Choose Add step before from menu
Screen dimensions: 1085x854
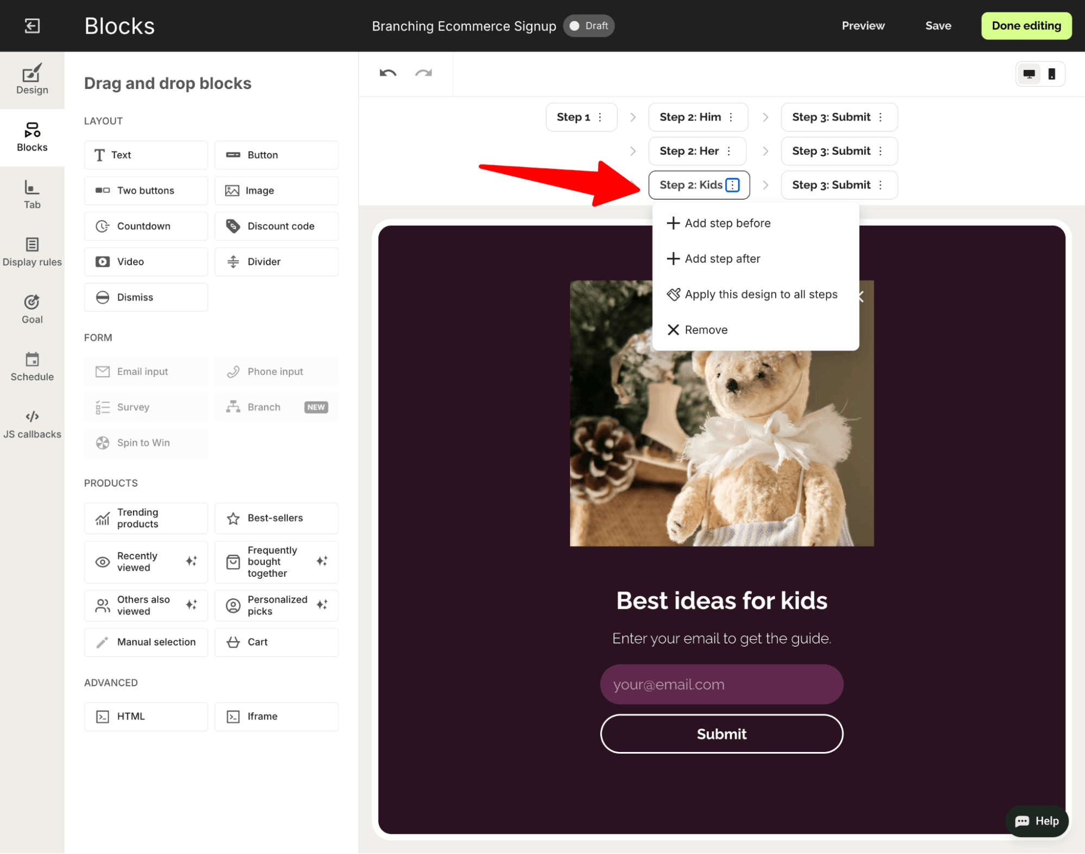(727, 223)
